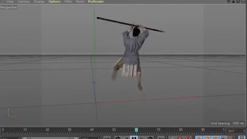Click the red autokeying button
Screen dimensions: 247x139
[188, 137]
